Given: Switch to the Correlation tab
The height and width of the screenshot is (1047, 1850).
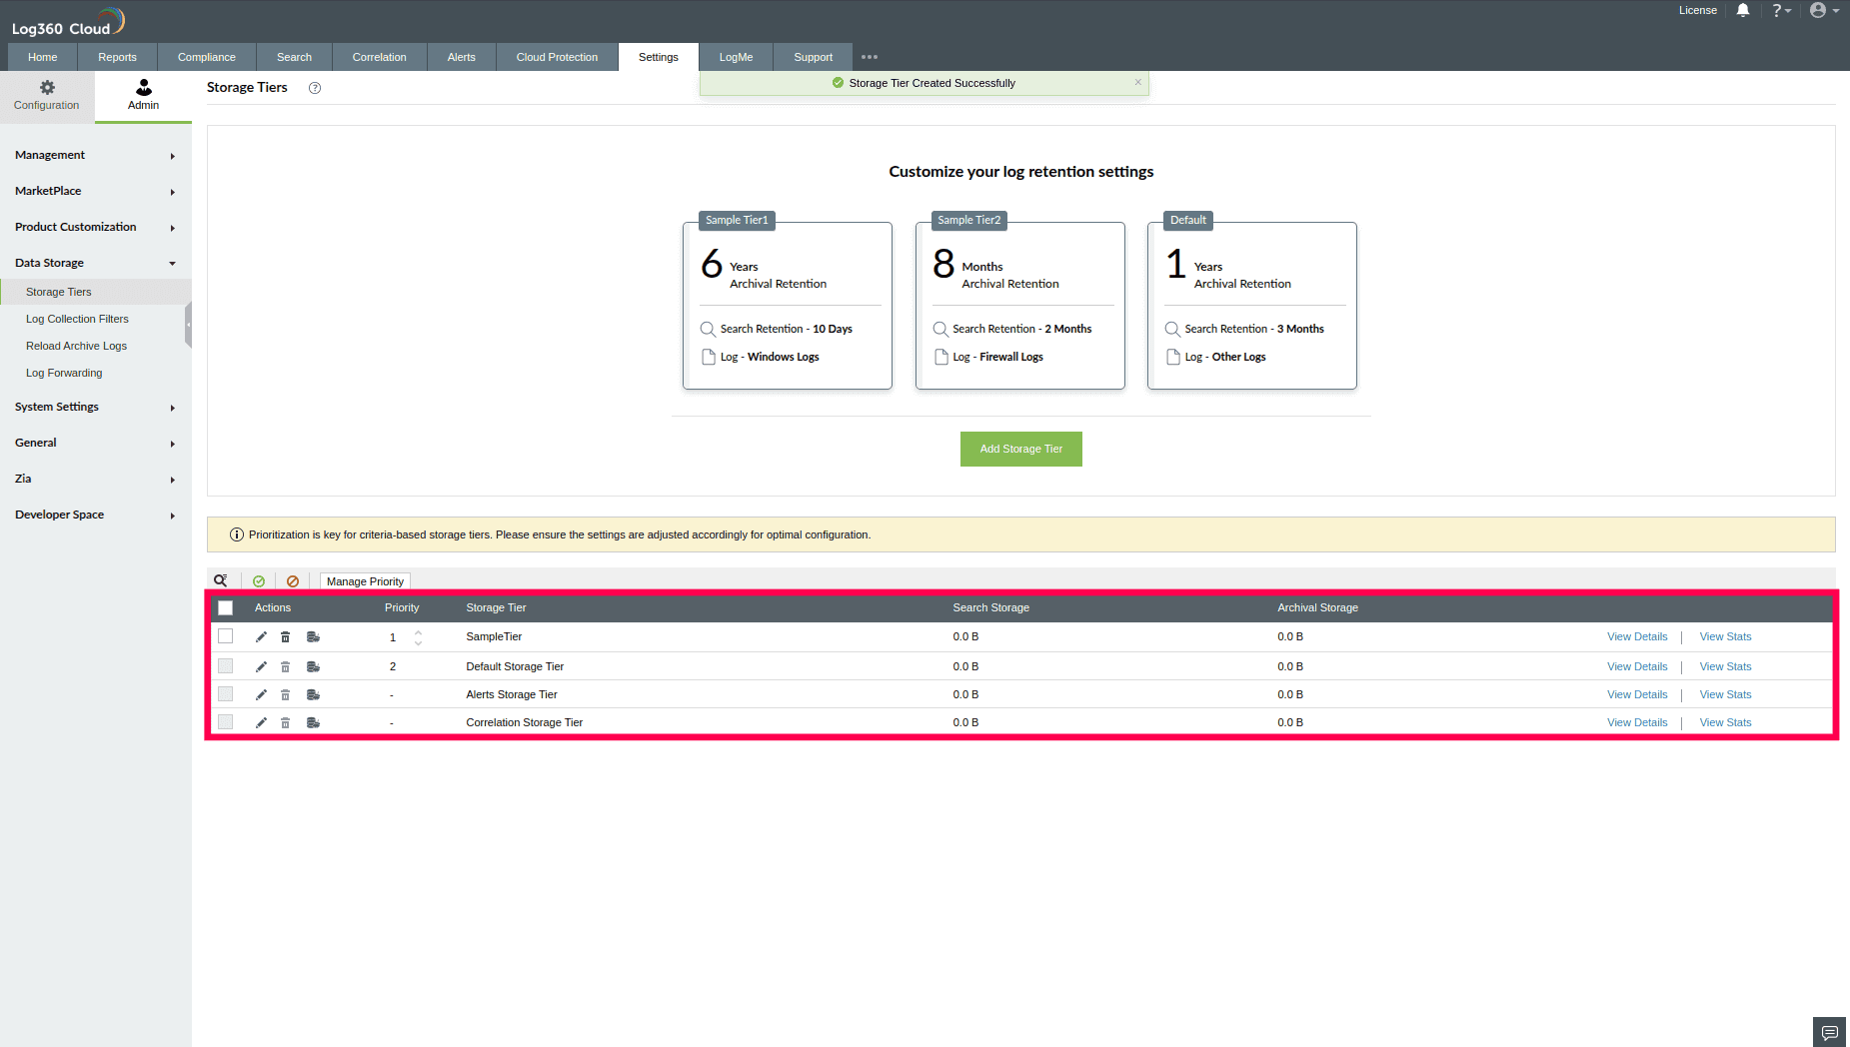Looking at the screenshot, I should [379, 57].
